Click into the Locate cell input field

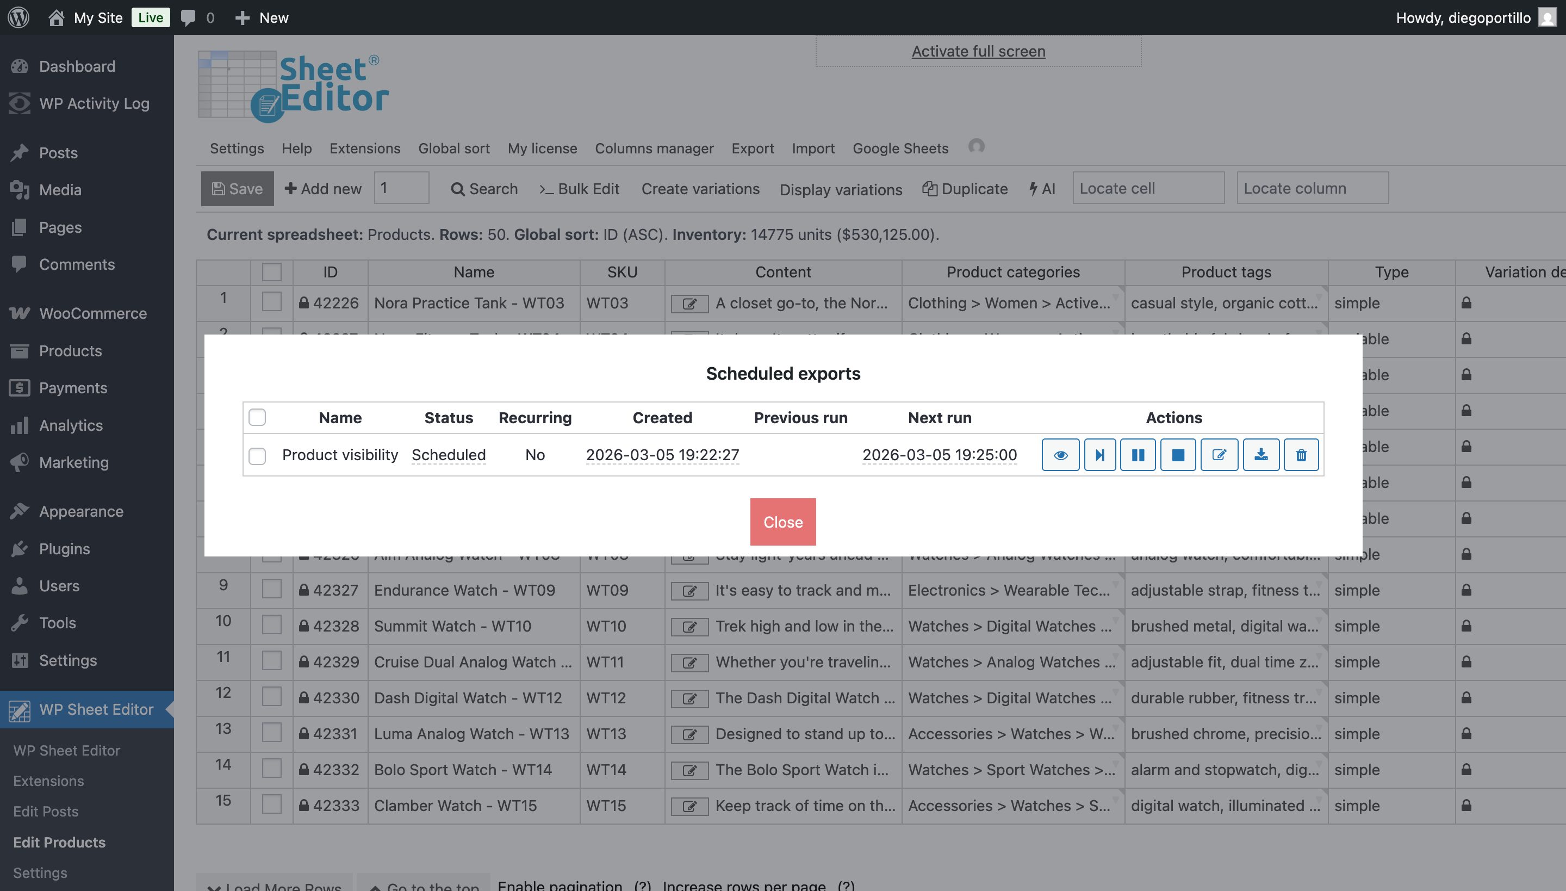point(1147,188)
